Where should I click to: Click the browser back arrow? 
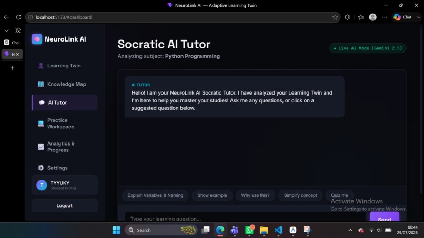[6, 17]
